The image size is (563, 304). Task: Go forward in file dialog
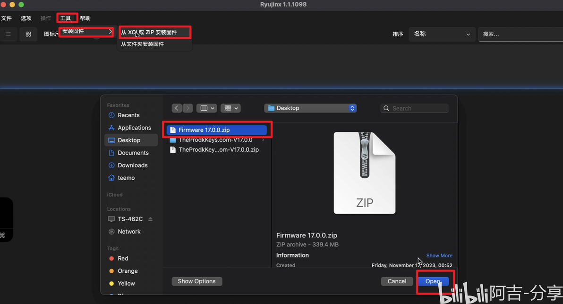pos(188,108)
